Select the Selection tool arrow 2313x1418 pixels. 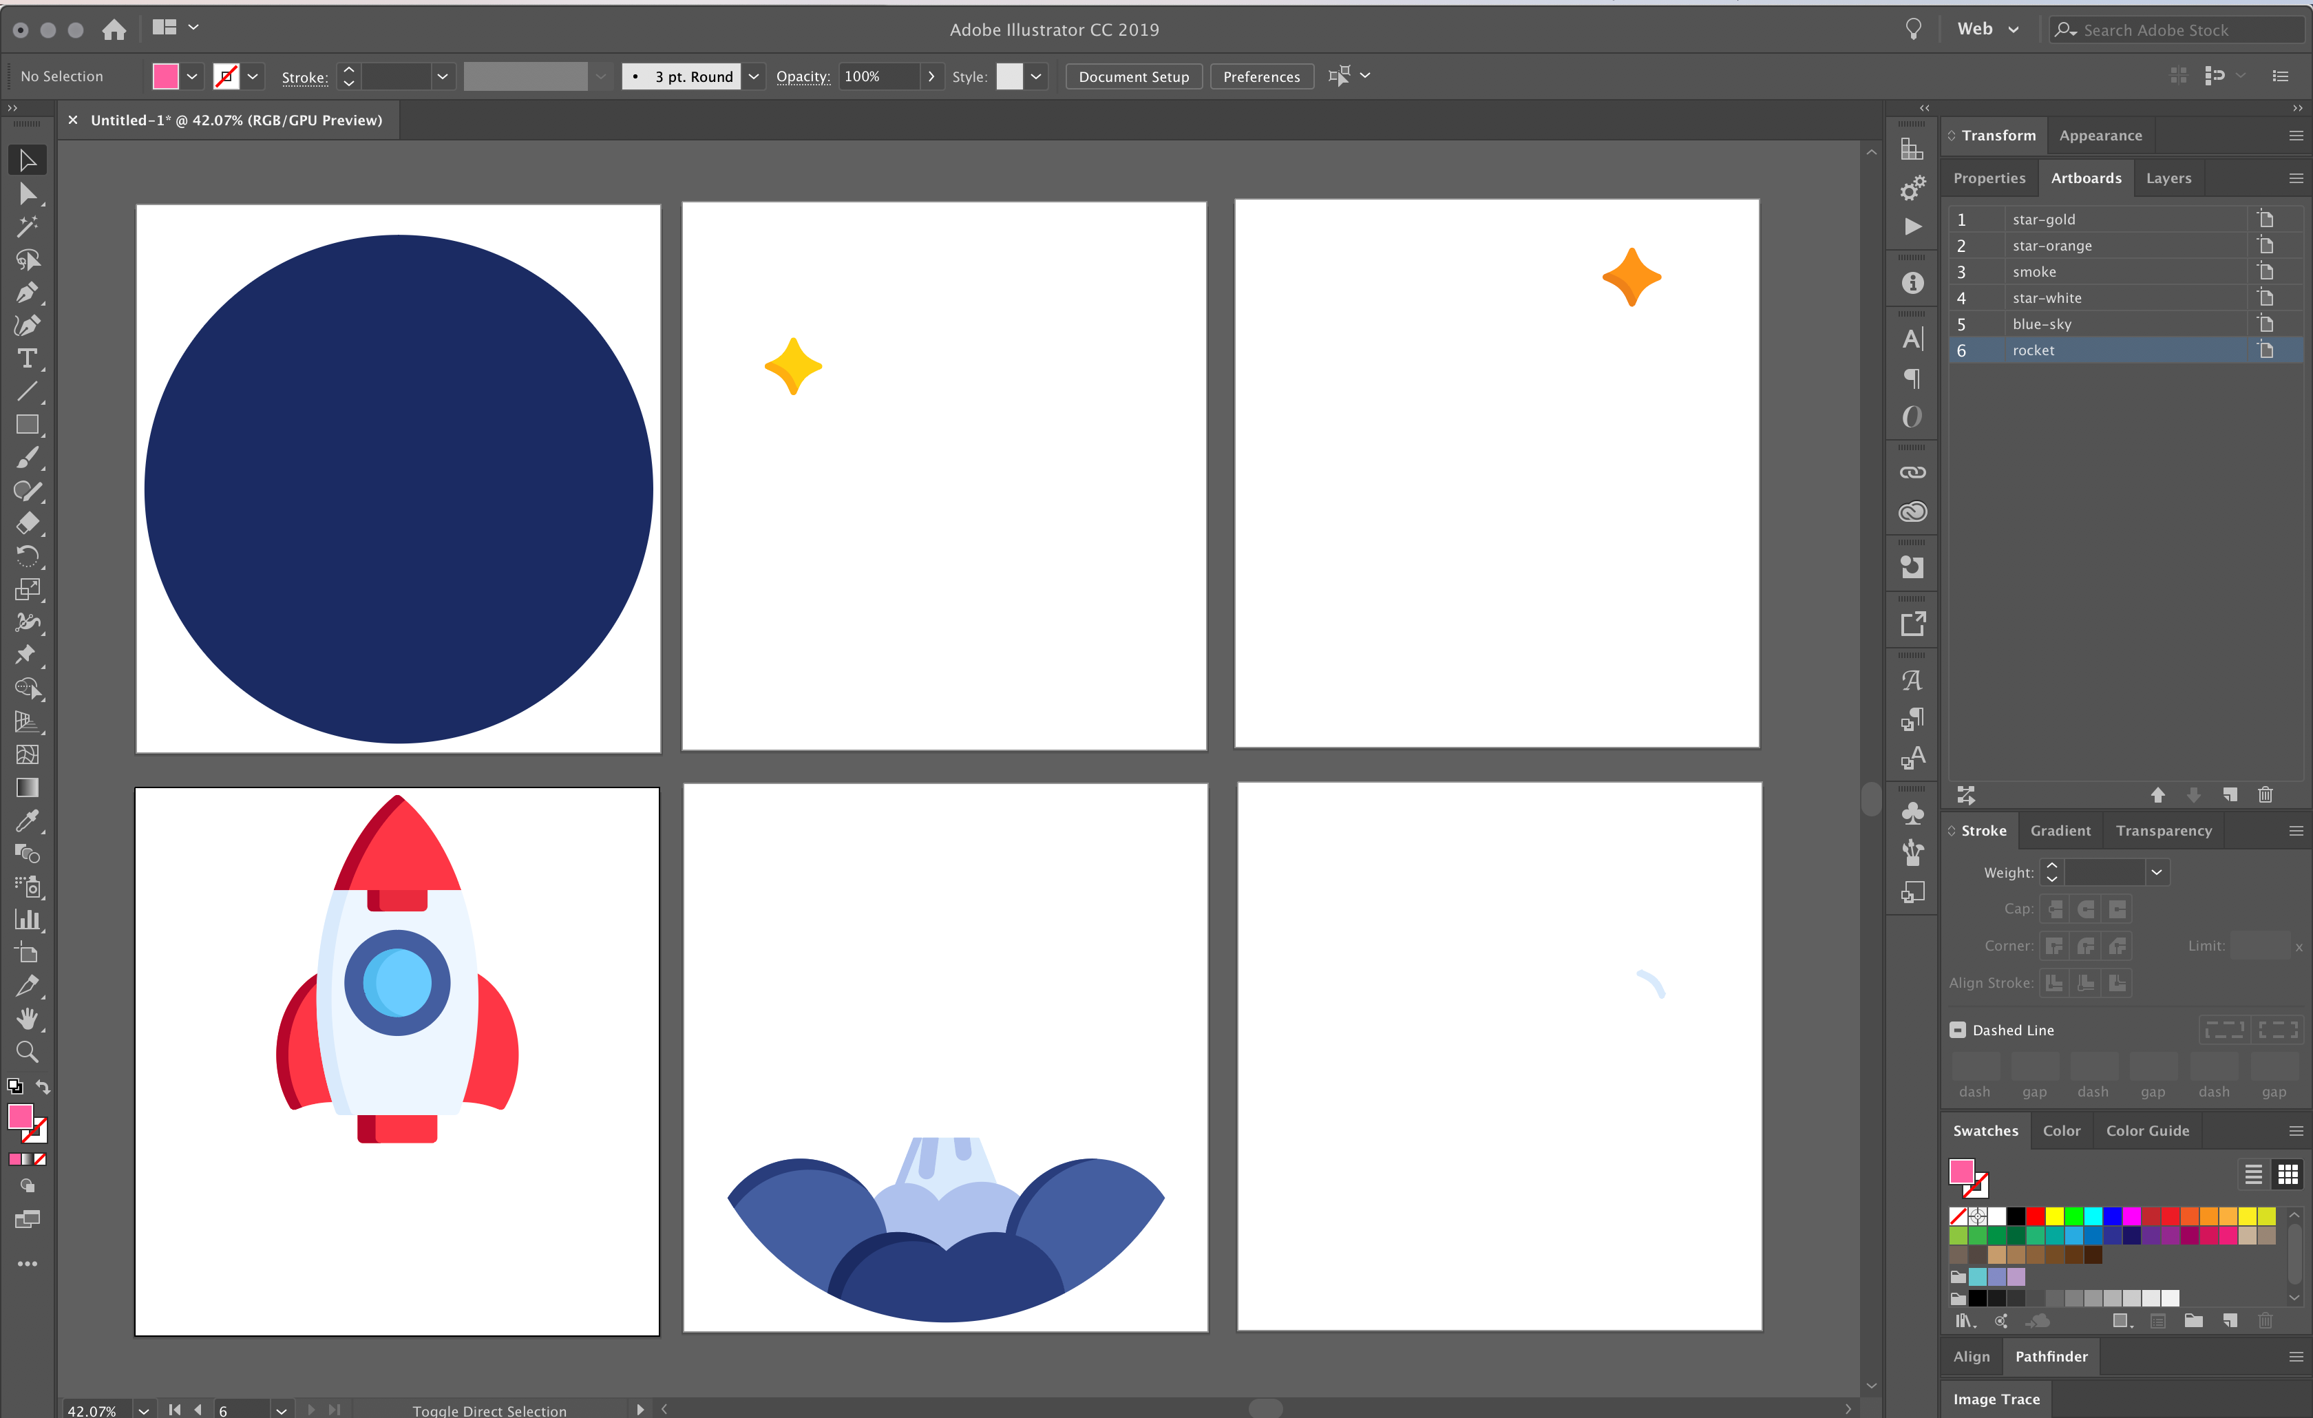[28, 160]
